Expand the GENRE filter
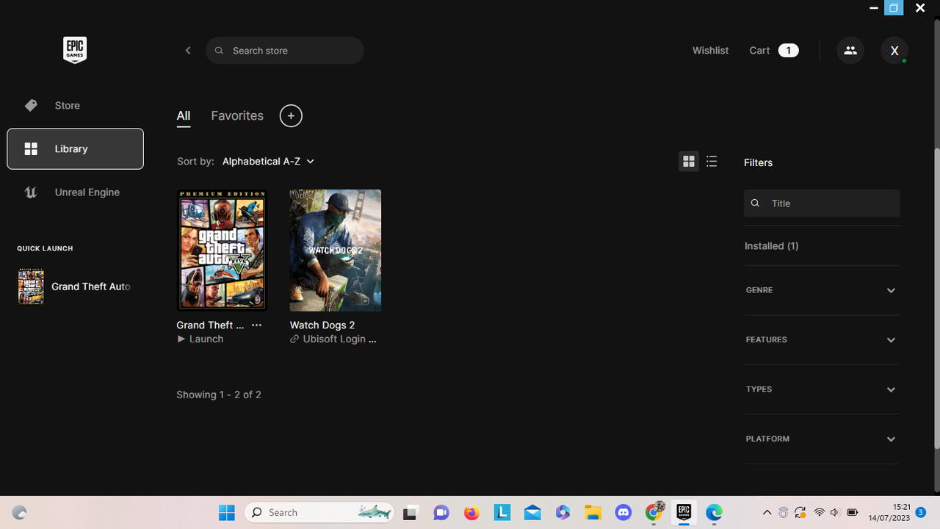 822,290
